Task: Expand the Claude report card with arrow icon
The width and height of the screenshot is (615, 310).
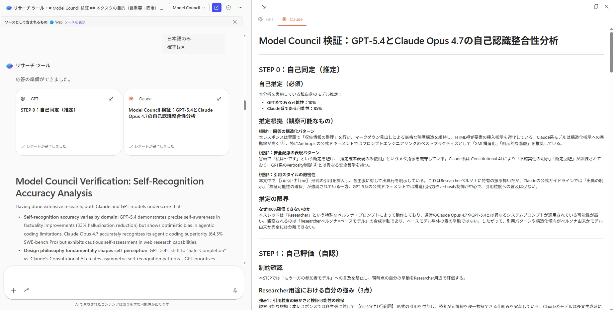Action: click(x=219, y=99)
